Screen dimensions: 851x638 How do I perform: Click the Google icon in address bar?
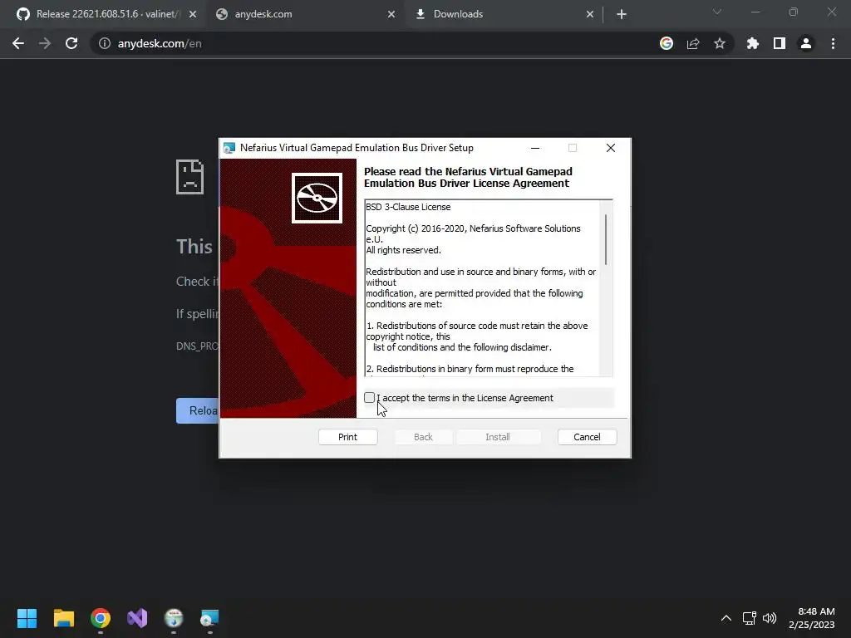coord(667,43)
